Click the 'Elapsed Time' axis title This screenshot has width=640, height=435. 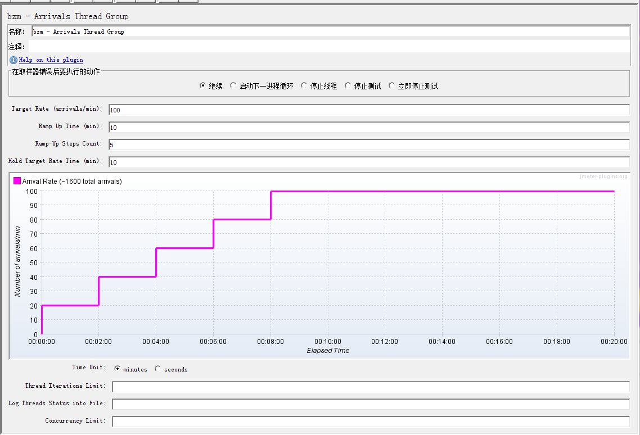tap(328, 351)
